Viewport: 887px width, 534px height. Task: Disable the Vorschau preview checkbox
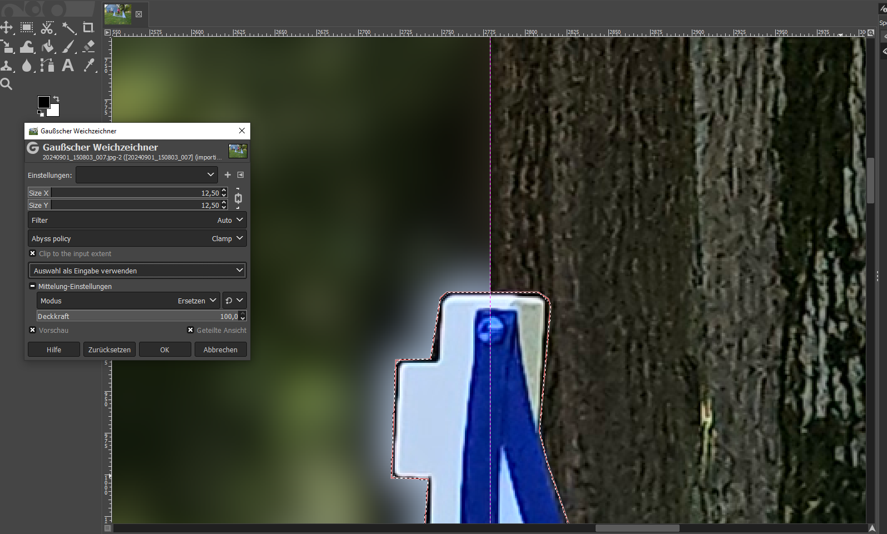tap(32, 330)
